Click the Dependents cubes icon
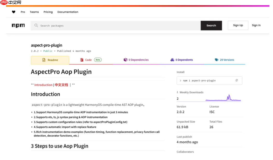Image resolution: width=273 pixels, height=160 pixels. point(172,60)
